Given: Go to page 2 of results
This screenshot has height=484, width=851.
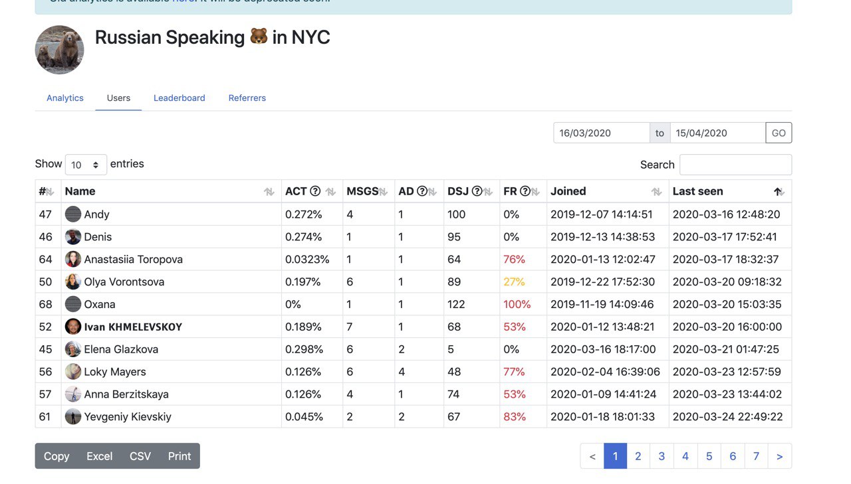Looking at the screenshot, I should (638, 456).
